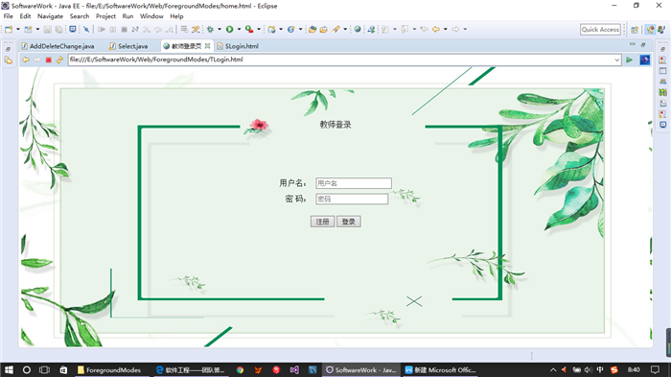Image resolution: width=671 pixels, height=377 pixels.
Task: Click the browser Refresh button
Action: coord(59,59)
